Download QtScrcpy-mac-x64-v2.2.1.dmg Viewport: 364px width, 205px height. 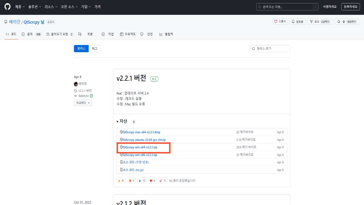click(141, 132)
